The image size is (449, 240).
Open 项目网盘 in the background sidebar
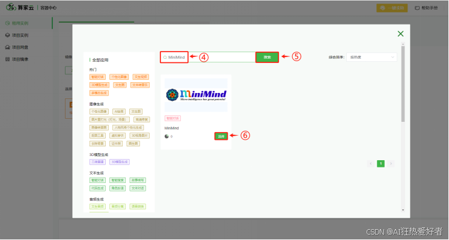pos(20,47)
